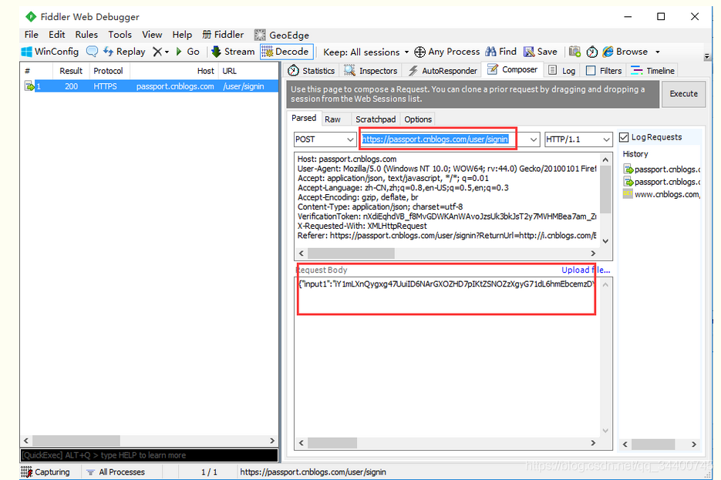The height and width of the screenshot is (480, 721).
Task: Click the Go resume button
Action: 187,52
